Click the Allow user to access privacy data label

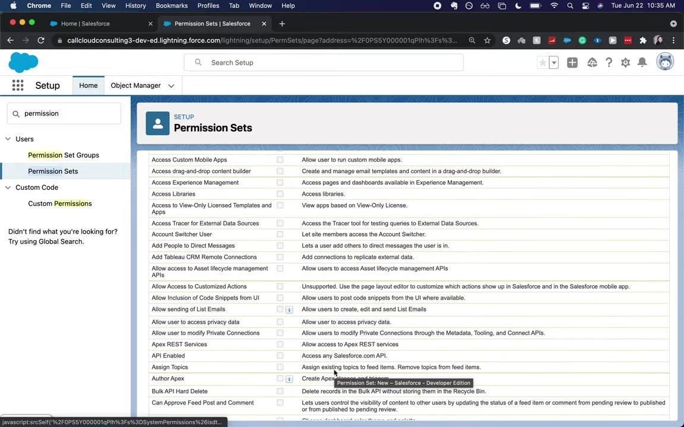[x=195, y=322]
